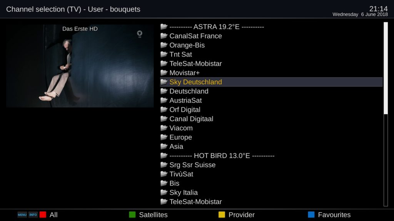Click the blue color key square
This screenshot has height=221, width=394.
311,215
